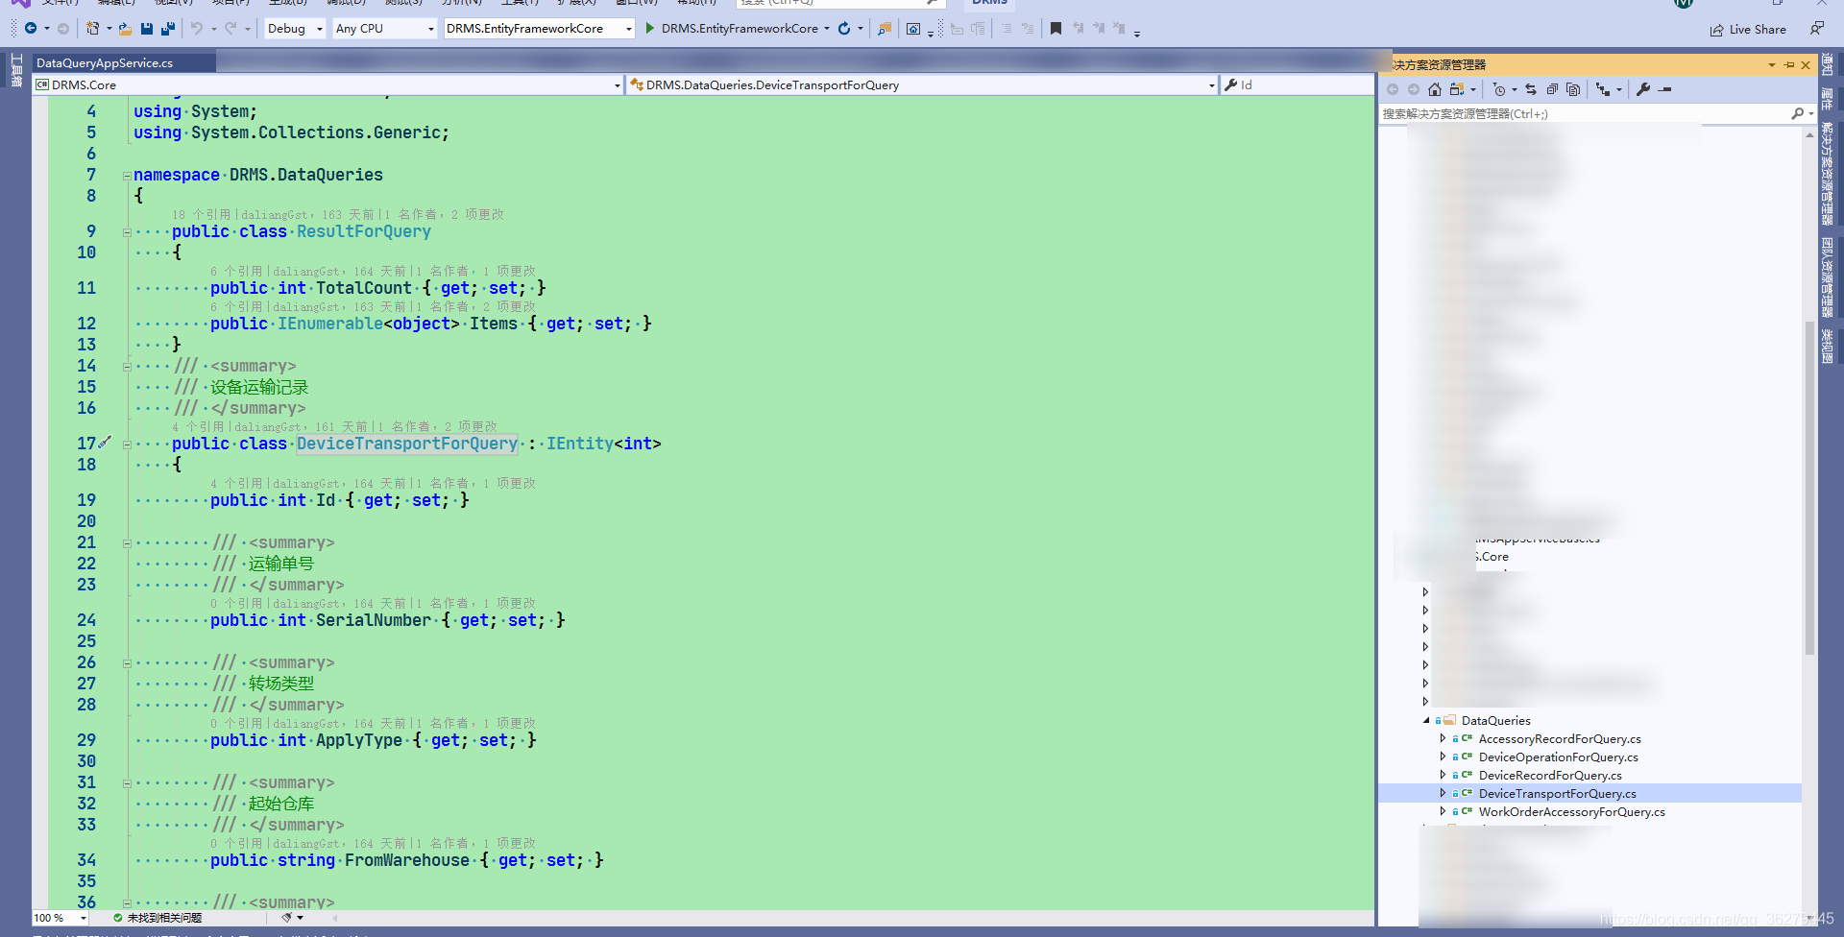Open the 类视图 vertical side tab
The width and height of the screenshot is (1844, 937).
click(1827, 347)
